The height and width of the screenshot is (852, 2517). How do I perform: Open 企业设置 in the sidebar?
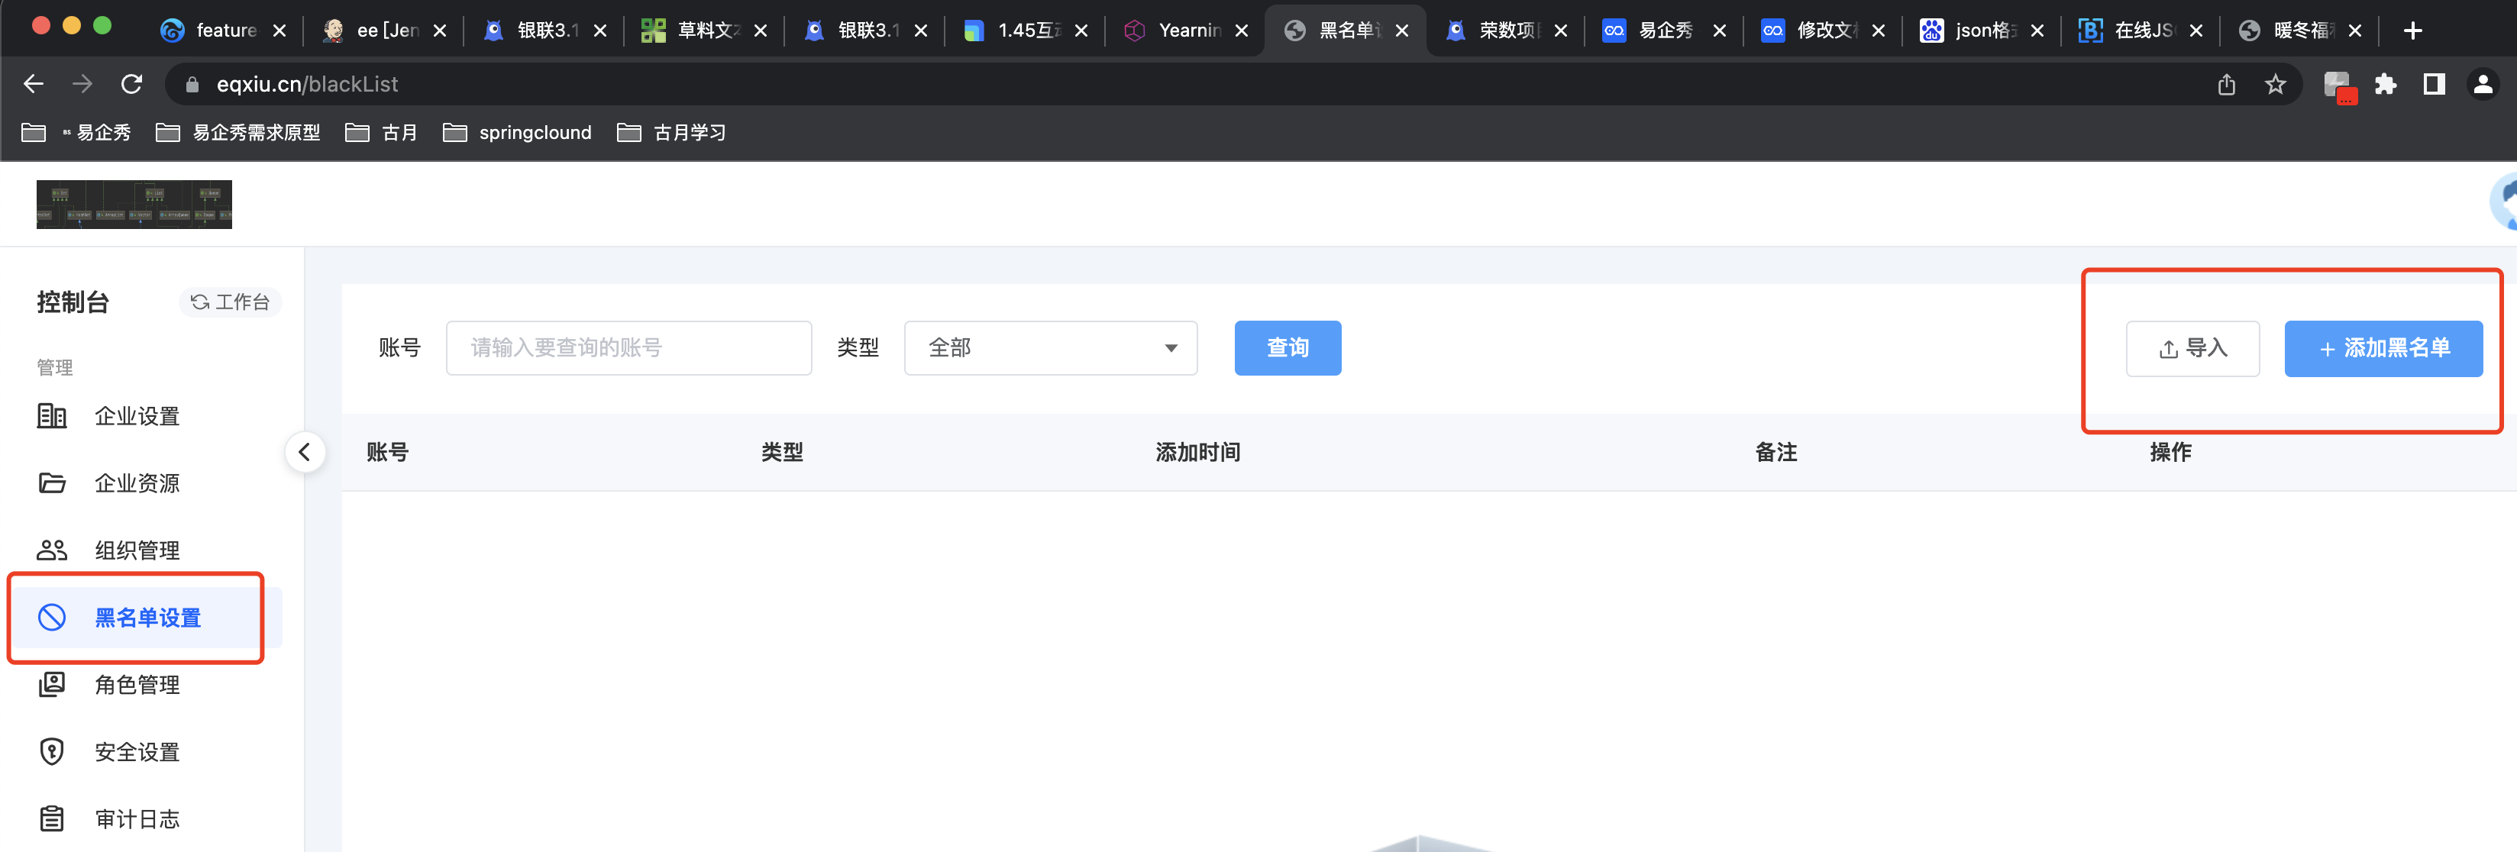[137, 416]
